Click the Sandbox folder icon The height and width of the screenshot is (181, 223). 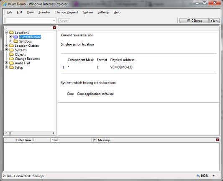[16, 41]
